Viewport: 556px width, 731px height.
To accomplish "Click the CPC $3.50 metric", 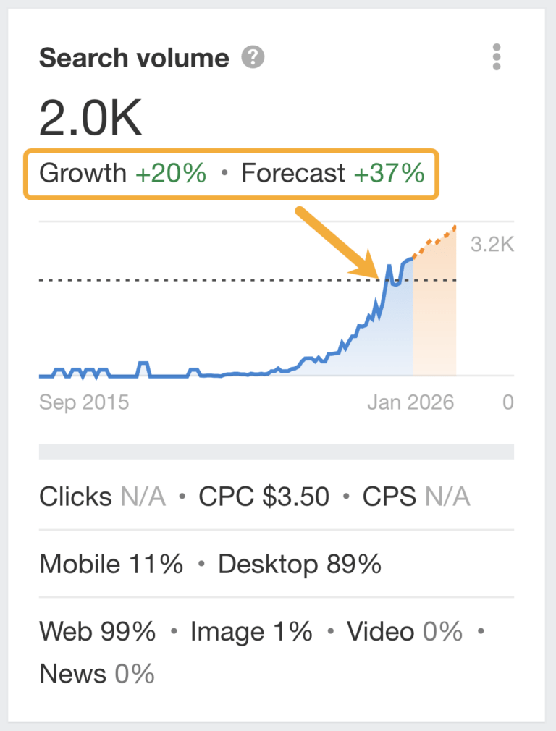I will click(264, 497).
